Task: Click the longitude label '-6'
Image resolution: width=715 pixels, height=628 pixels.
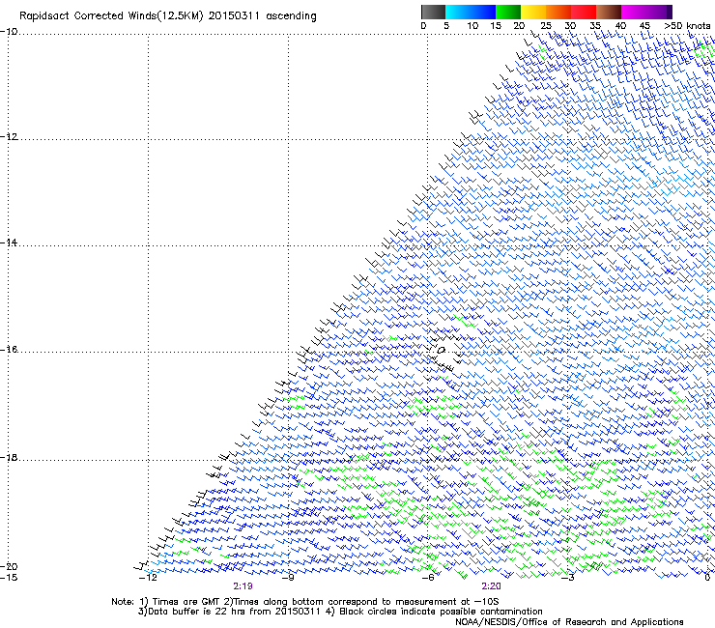Action: [x=428, y=578]
